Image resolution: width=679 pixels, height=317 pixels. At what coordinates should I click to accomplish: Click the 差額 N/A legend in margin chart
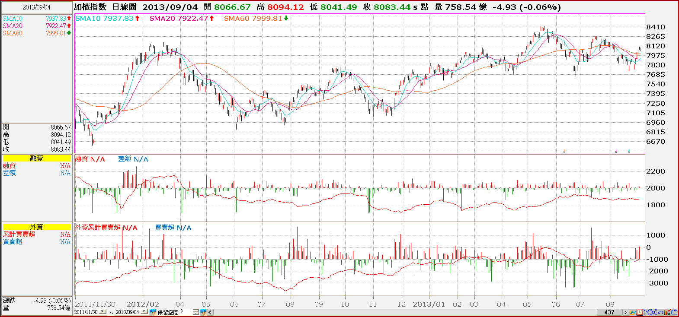point(133,159)
